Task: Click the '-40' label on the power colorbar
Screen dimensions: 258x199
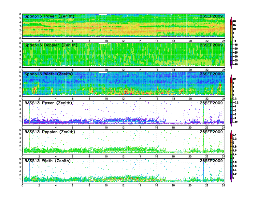Action: 235,64
